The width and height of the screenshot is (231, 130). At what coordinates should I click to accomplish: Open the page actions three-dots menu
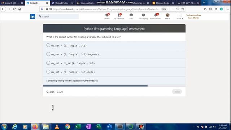pyautogui.click(x=173, y=9)
